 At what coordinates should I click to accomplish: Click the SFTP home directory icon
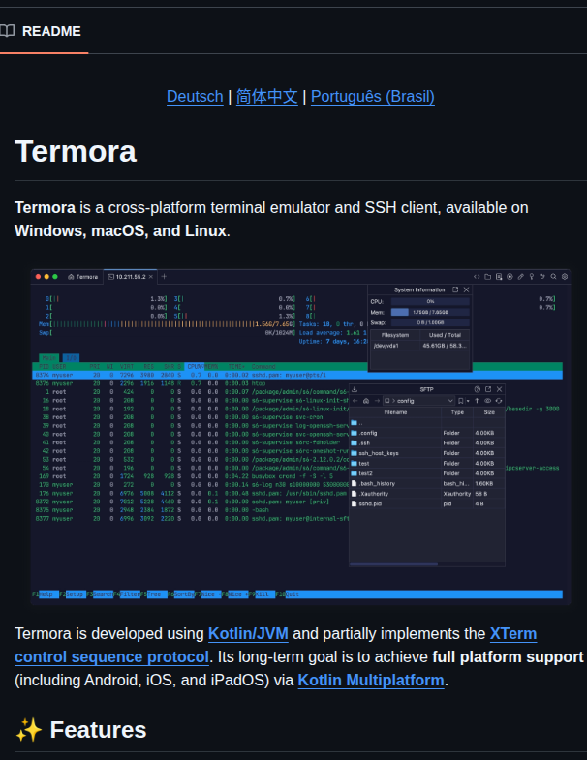(366, 401)
